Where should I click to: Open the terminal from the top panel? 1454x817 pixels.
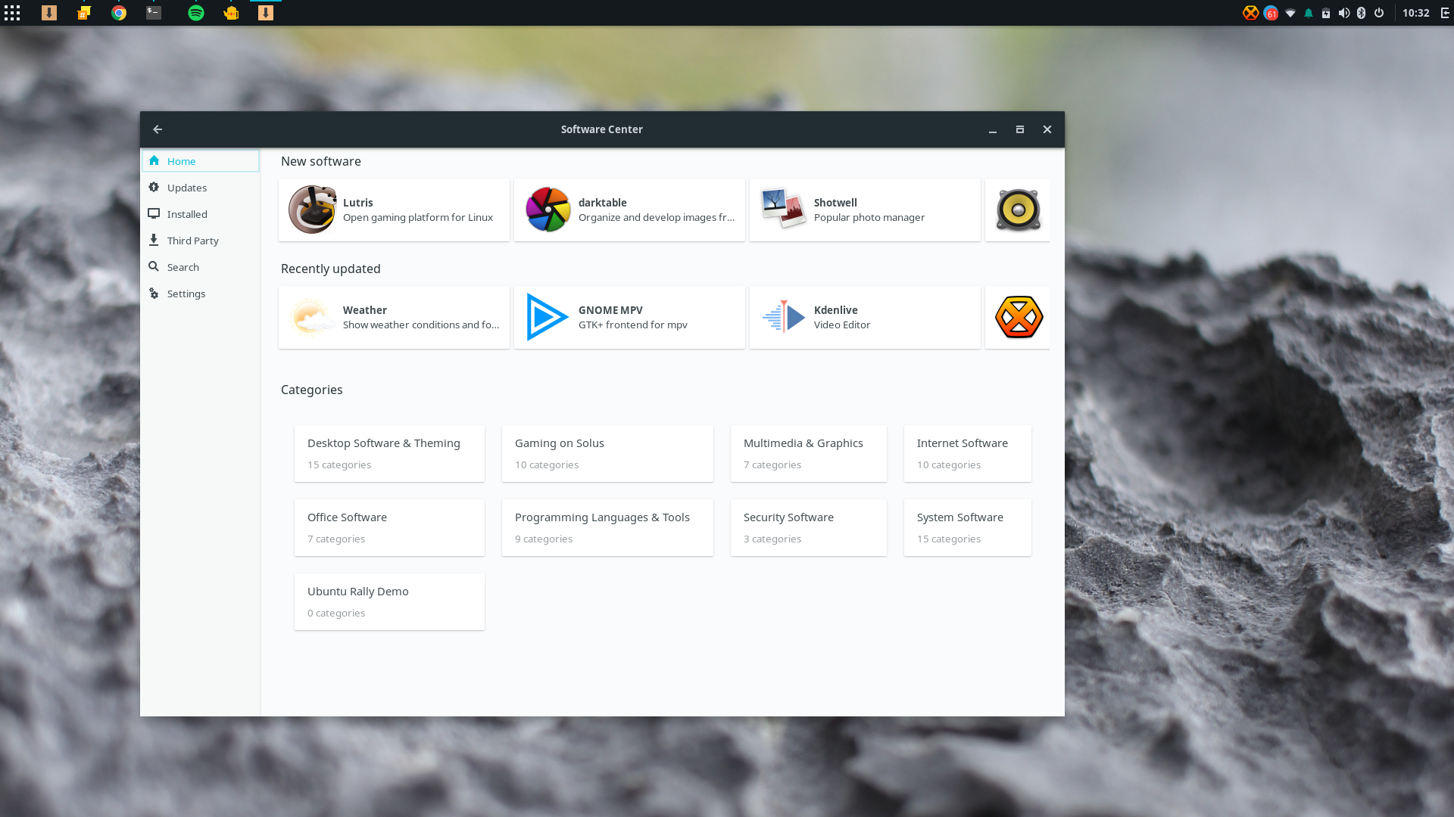coord(154,13)
